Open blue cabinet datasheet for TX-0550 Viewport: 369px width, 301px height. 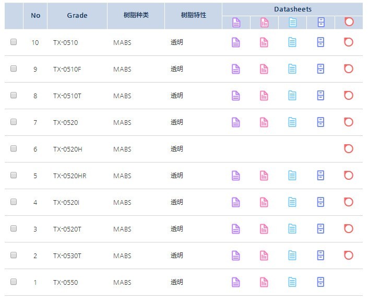click(320, 282)
